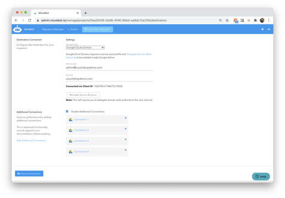Reload the page in the browser
Image resolution: width=285 pixels, height=198 pixels.
(x=30, y=20)
